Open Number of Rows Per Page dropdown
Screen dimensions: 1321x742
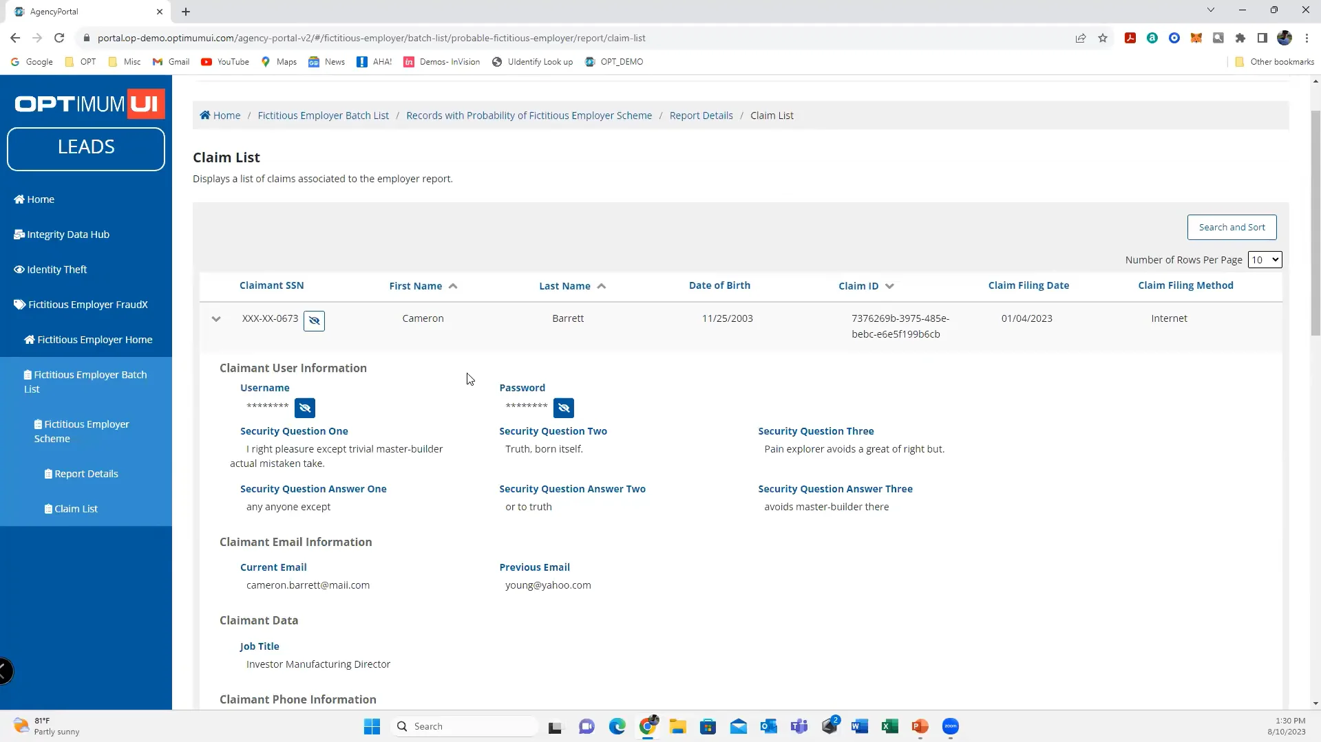(x=1265, y=260)
